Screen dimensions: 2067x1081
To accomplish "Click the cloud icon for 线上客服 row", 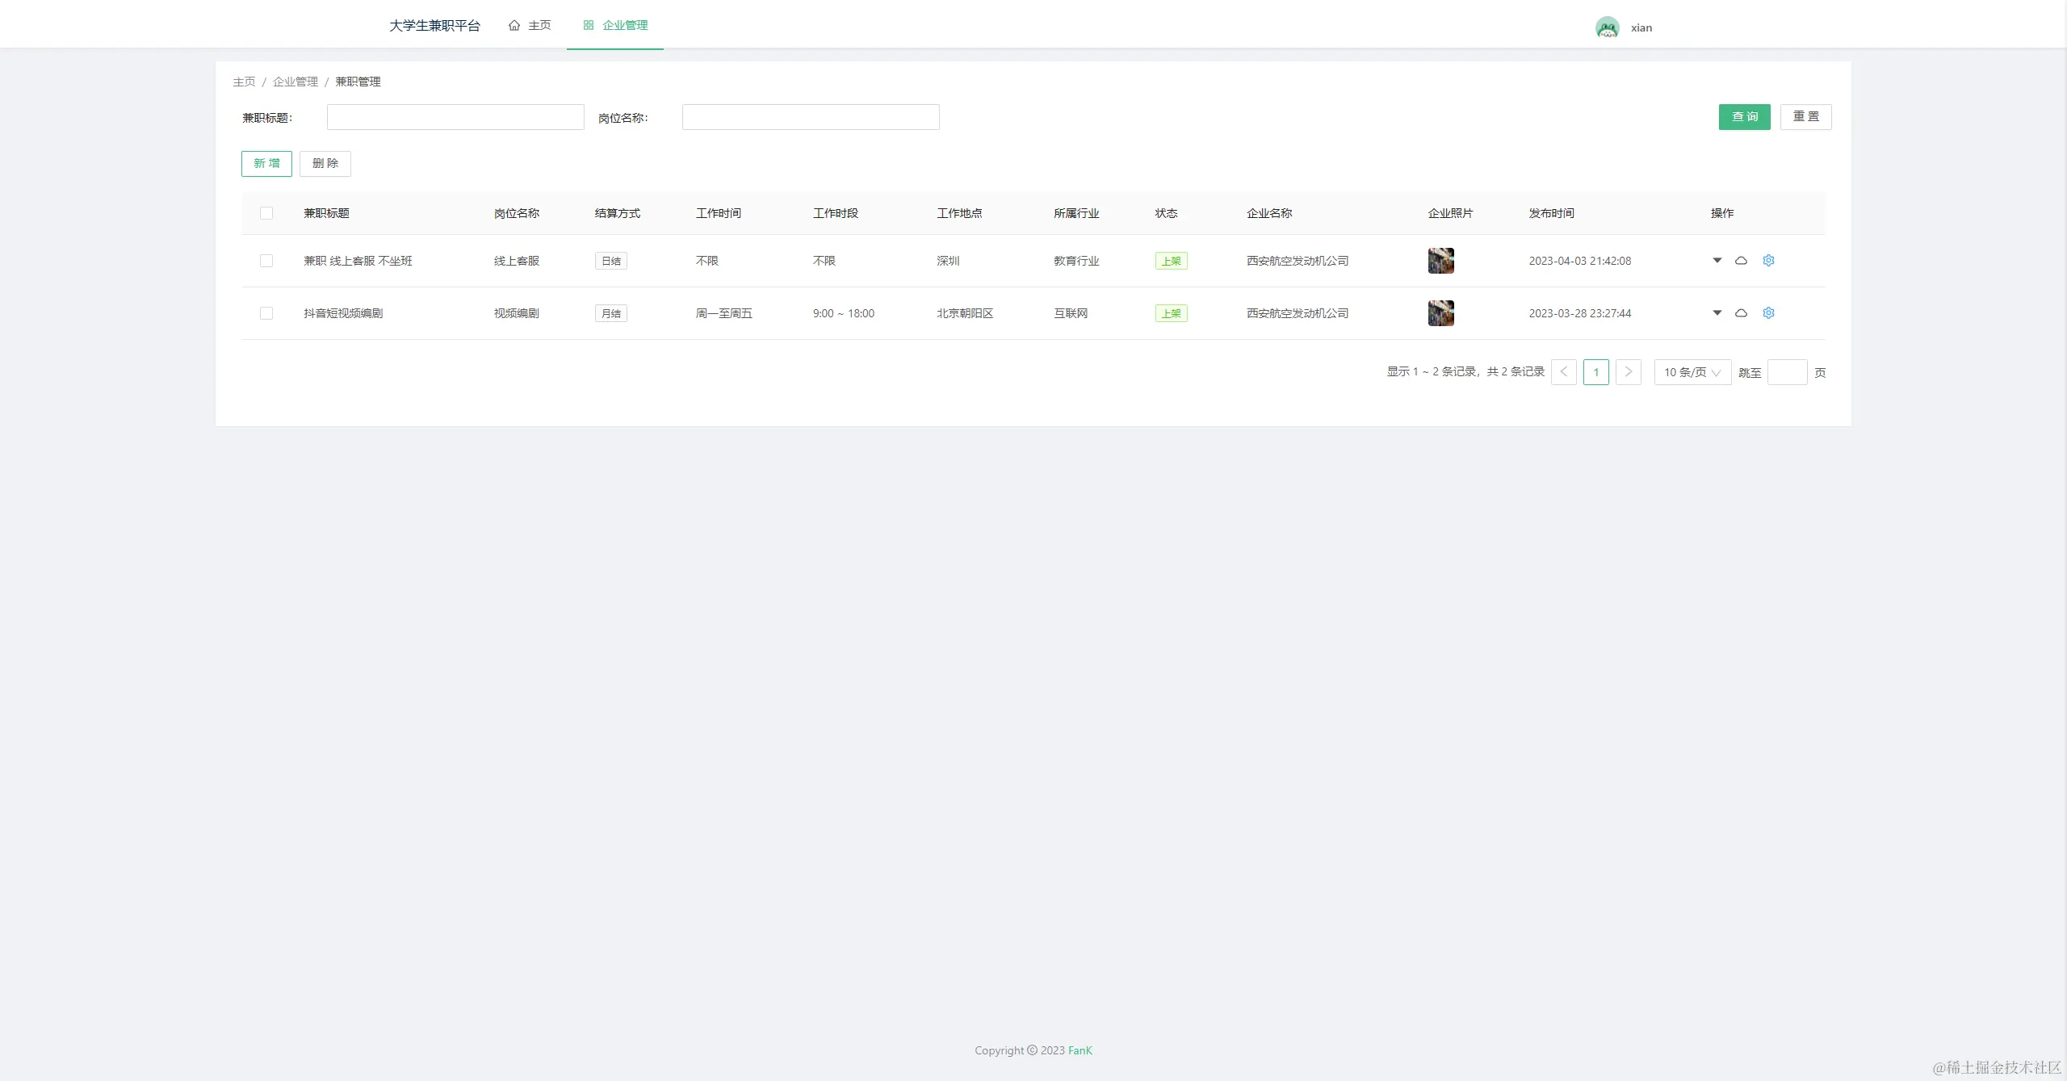I will (x=1741, y=261).
